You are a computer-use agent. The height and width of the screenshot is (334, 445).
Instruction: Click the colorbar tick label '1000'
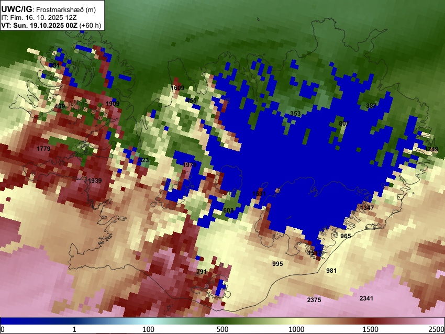point(296,329)
